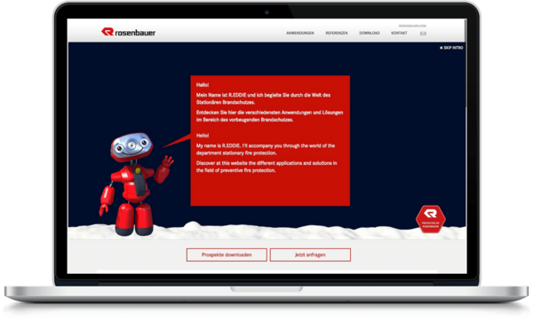
Task: Click the German greeting text in red box
Action: pos(203,85)
